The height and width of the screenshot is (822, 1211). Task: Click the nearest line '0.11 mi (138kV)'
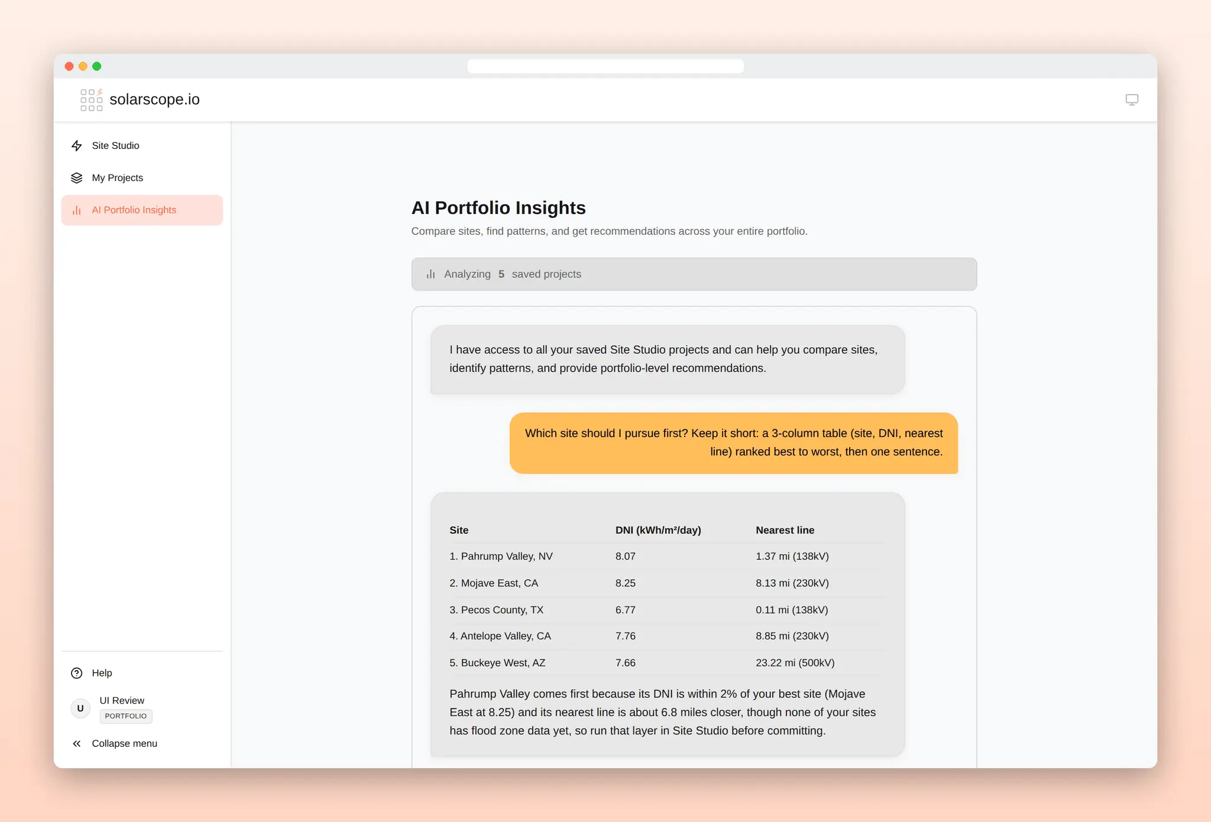(792, 610)
